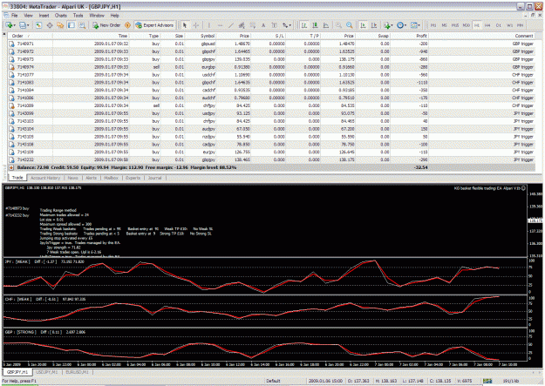545x386 pixels.
Task: Sort orders by the Order column header
Action: coord(31,36)
